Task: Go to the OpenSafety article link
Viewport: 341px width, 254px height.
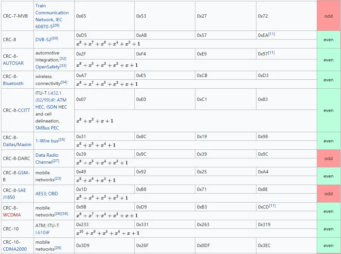Action: click(47, 67)
